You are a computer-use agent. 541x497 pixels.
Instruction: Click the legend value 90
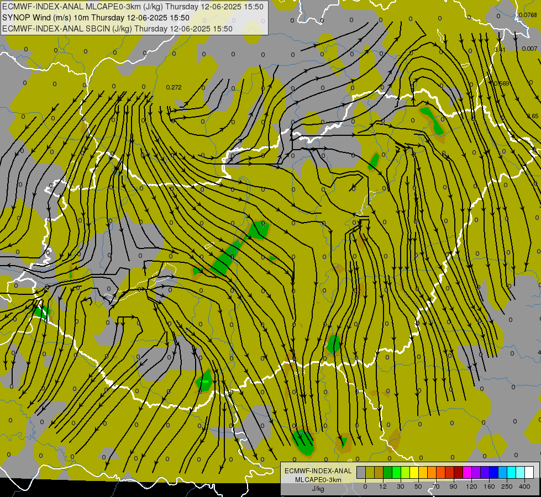tap(453, 487)
